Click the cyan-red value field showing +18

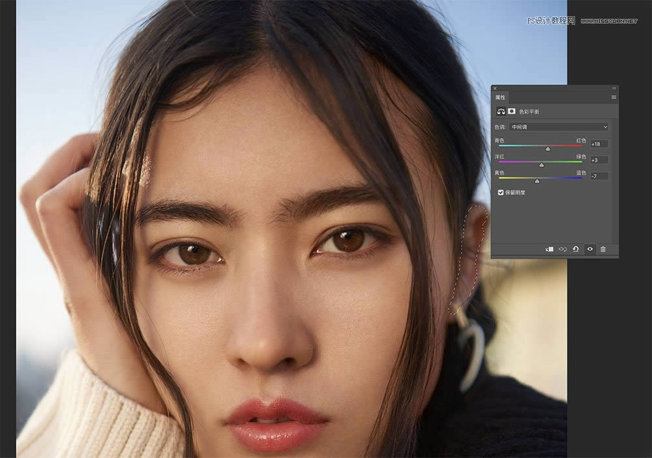[599, 144]
